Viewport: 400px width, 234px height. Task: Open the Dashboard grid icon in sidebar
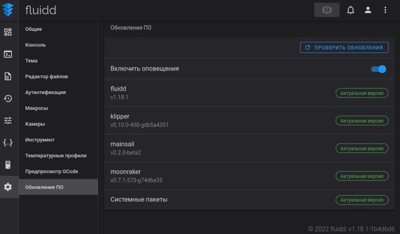coord(8,32)
